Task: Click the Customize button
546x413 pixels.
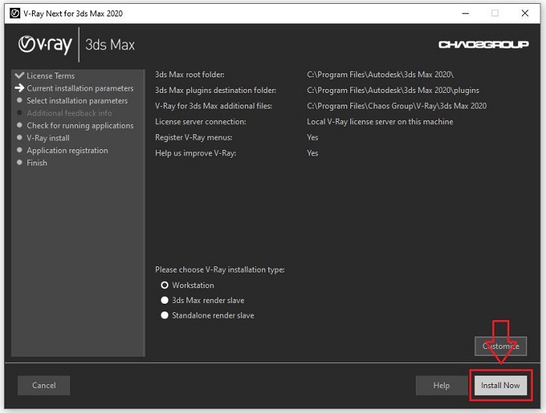Action: (501, 346)
